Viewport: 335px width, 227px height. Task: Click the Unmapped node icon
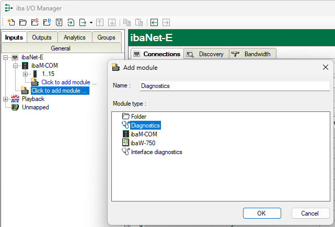15,107
